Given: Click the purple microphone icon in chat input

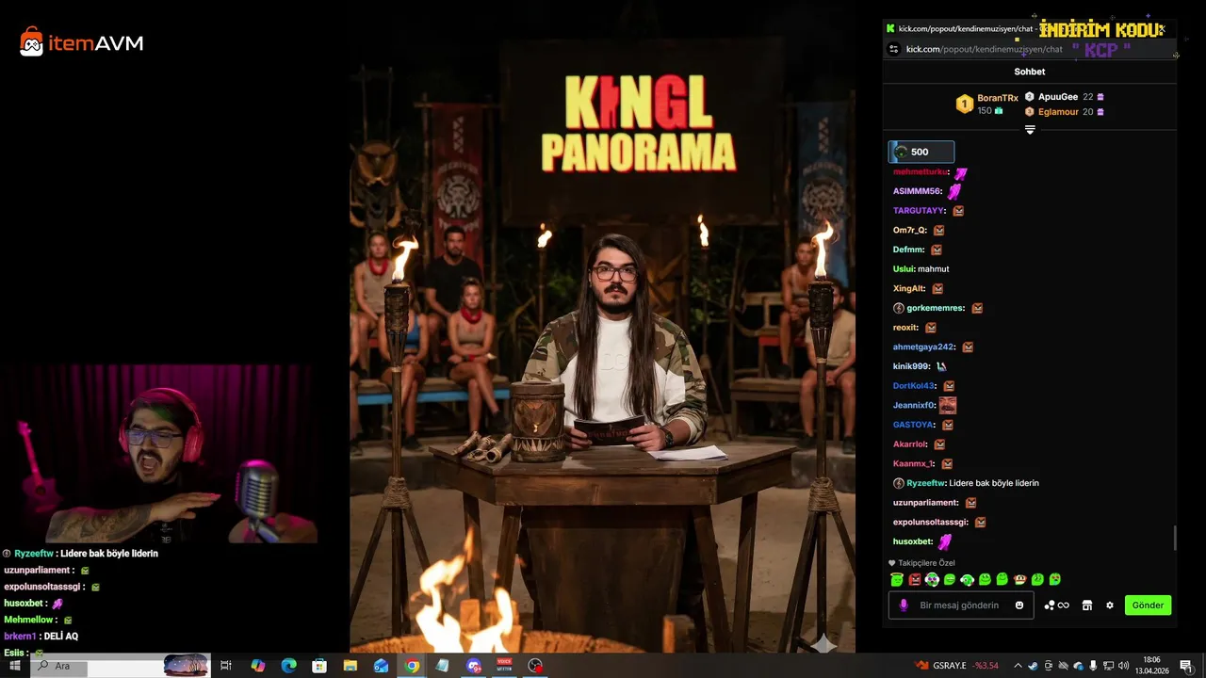Looking at the screenshot, I should (x=904, y=605).
